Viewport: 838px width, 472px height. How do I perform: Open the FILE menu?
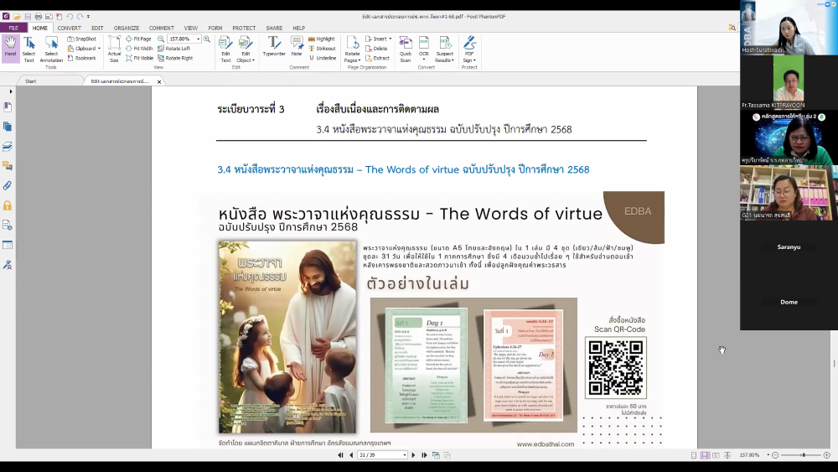[13, 28]
